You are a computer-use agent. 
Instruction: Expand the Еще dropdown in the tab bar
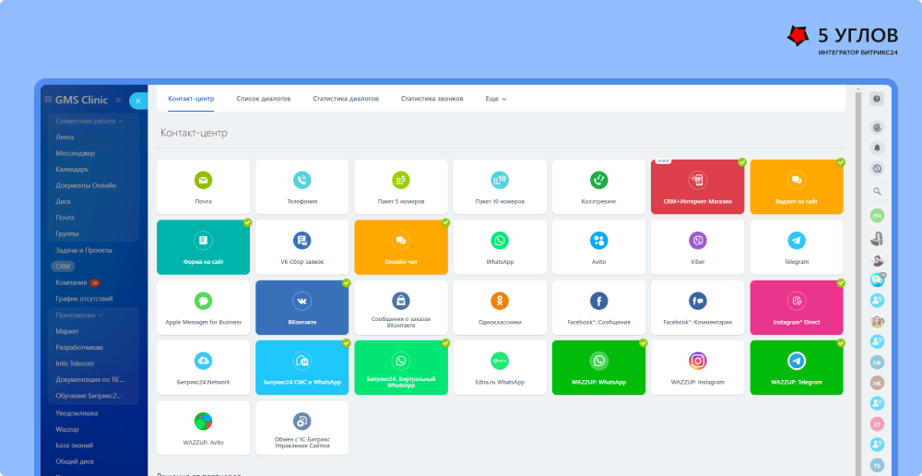(x=496, y=99)
